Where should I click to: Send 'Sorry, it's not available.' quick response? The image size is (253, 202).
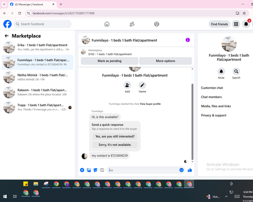115,145
